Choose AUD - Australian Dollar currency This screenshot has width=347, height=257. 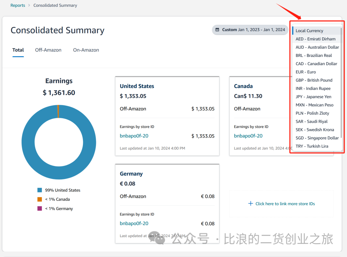317,47
